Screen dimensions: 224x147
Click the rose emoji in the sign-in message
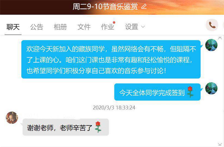(190, 92)
